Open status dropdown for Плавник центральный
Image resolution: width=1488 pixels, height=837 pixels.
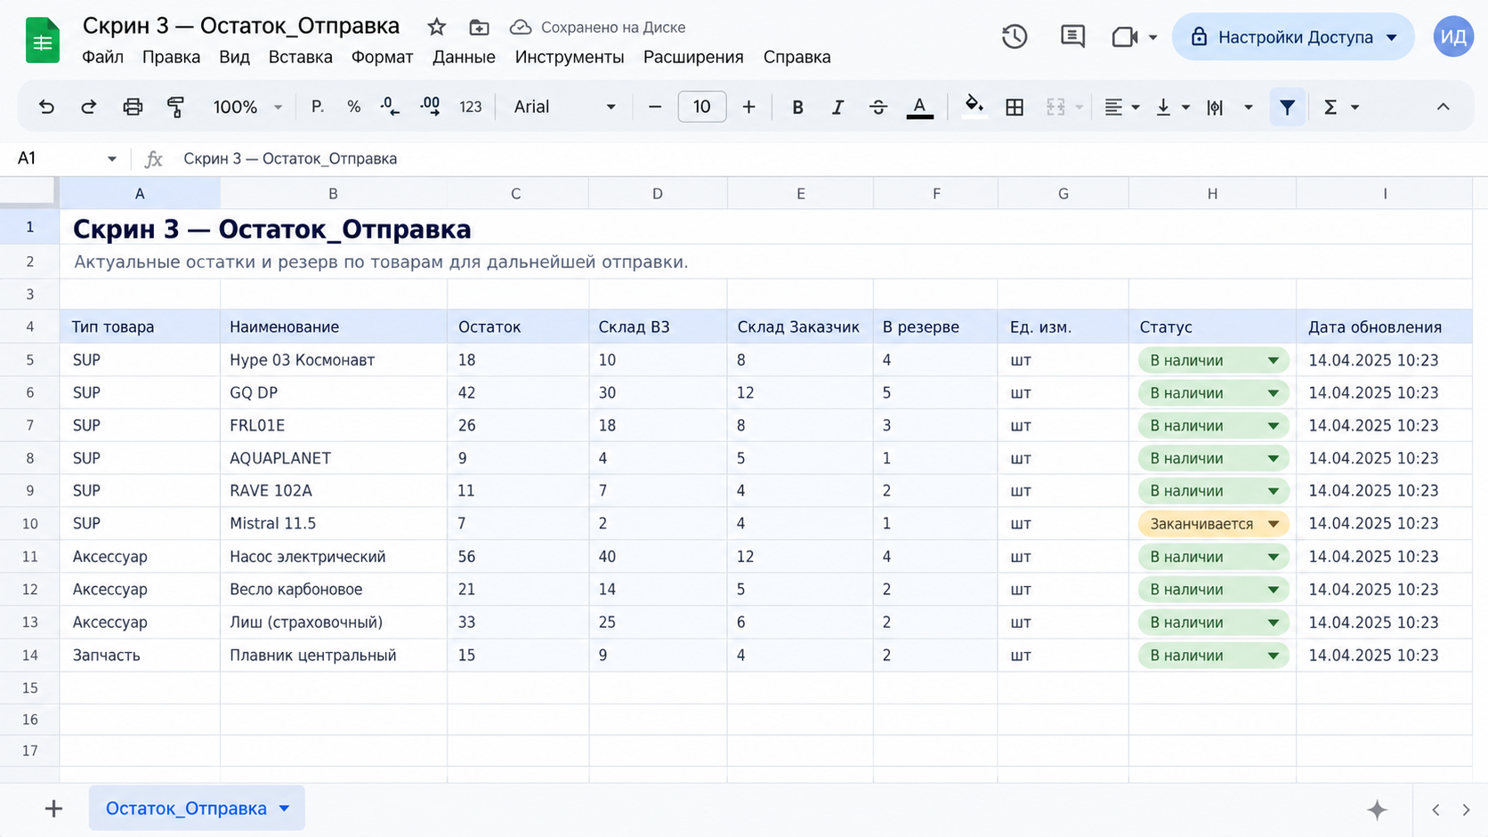pos(1274,656)
